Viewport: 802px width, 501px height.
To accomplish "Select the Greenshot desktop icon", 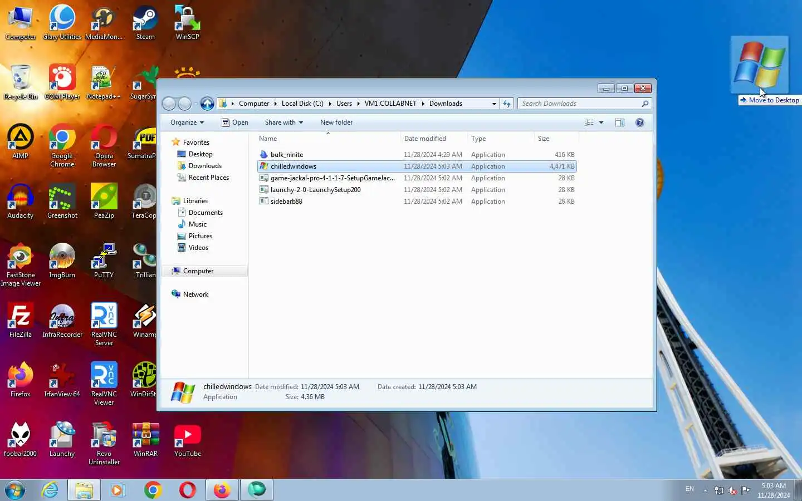I will pos(62,202).
